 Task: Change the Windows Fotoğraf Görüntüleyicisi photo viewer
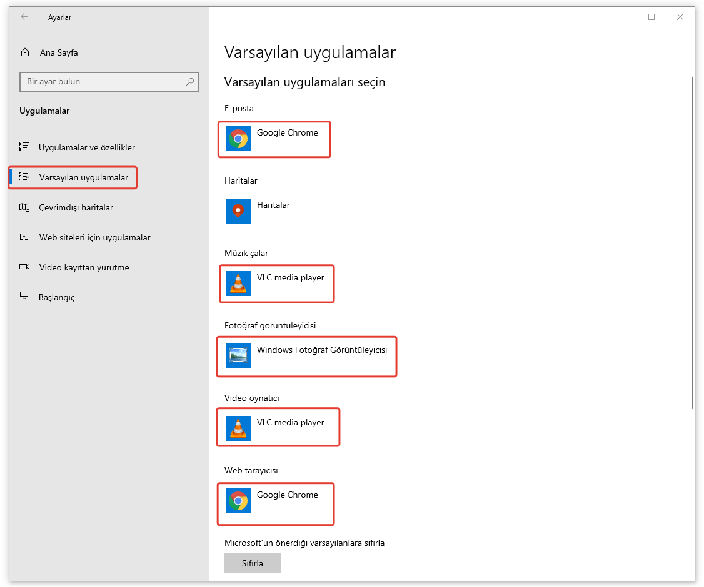(321, 350)
